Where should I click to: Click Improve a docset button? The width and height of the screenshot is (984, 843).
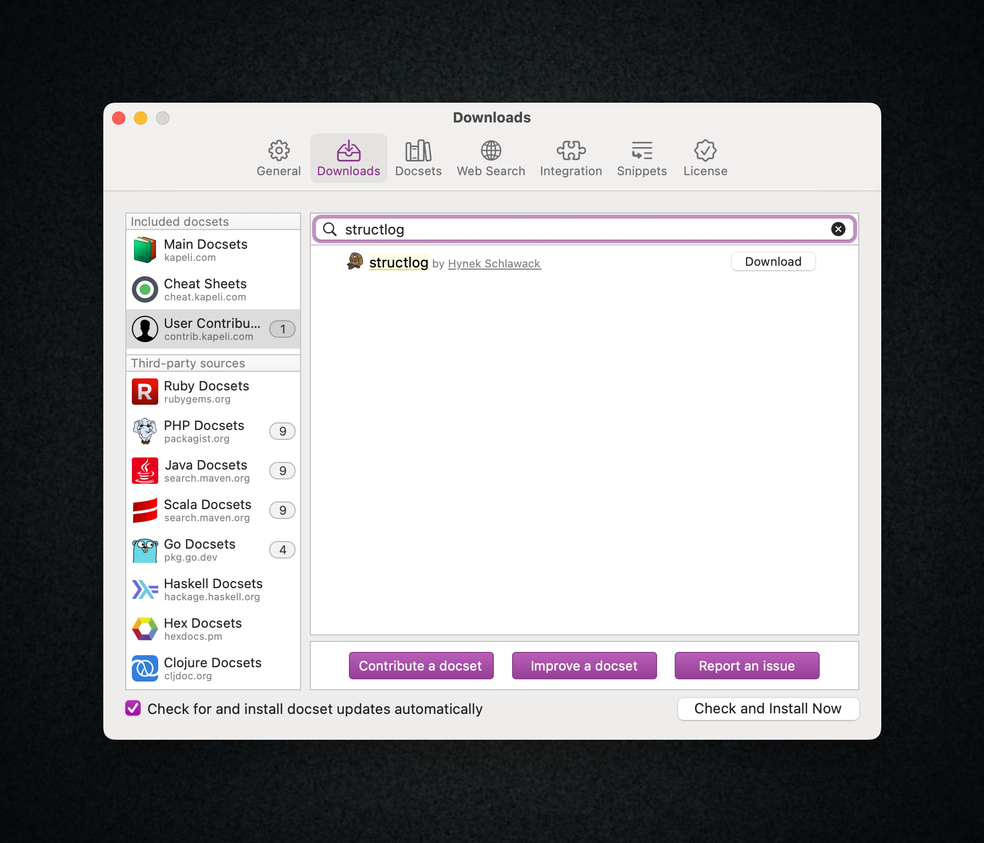(584, 666)
